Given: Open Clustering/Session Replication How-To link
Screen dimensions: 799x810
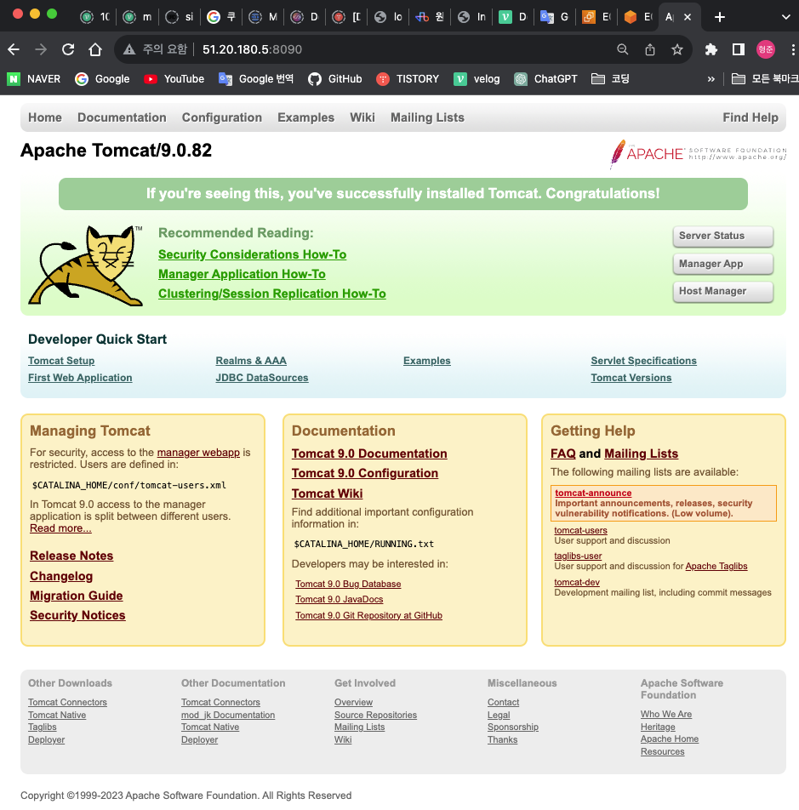Looking at the screenshot, I should pos(272,294).
